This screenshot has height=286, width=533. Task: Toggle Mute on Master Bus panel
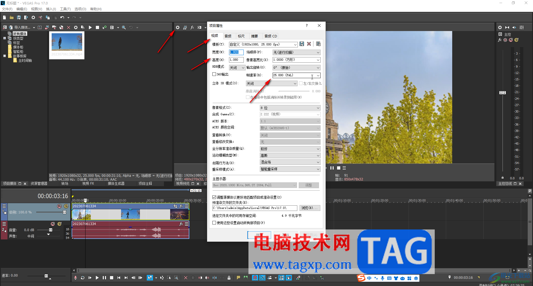511,40
